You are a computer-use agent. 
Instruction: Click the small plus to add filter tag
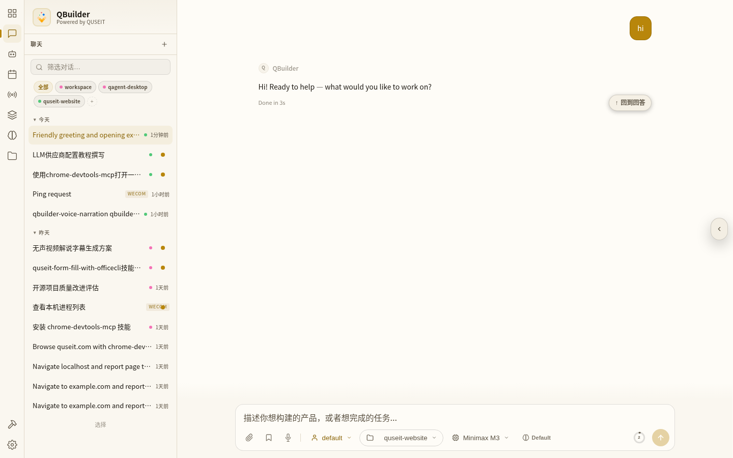[x=92, y=101]
